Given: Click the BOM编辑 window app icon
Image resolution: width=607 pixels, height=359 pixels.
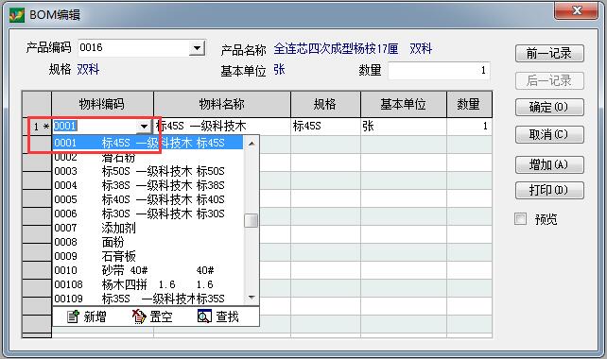Looking at the screenshot, I should pyautogui.click(x=16, y=15).
